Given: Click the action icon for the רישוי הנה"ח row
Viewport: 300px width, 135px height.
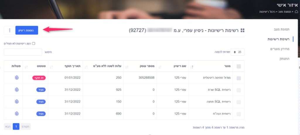Looking at the screenshot, I should 17,113.
